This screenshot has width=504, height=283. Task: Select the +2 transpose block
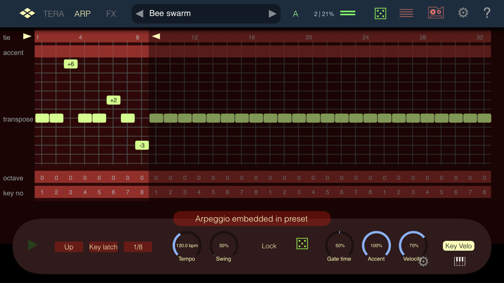pyautogui.click(x=114, y=100)
